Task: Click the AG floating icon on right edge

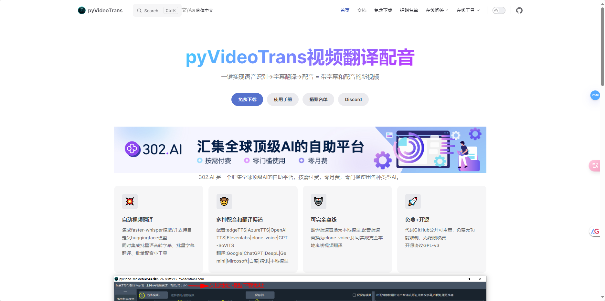Action: (596, 232)
